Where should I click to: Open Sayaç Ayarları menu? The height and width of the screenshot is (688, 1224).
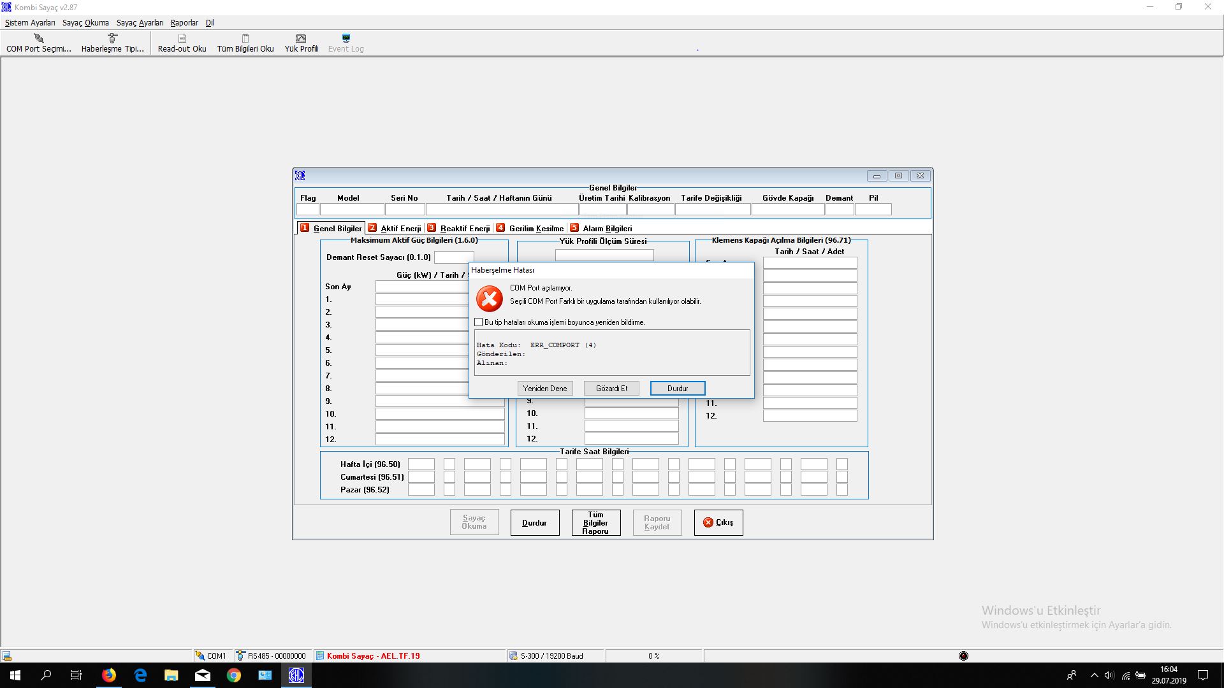(x=140, y=22)
